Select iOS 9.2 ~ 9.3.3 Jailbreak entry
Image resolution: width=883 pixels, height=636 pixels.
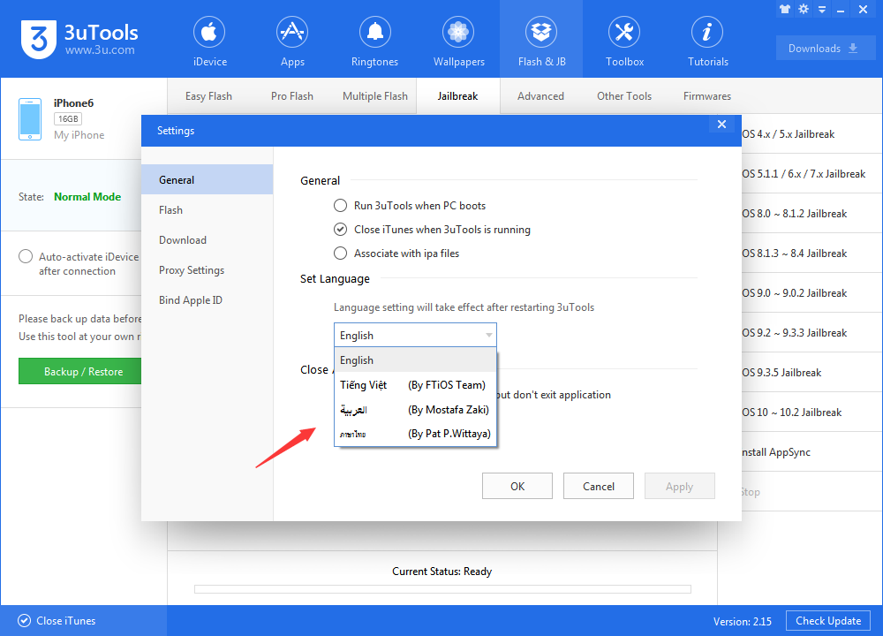pyautogui.click(x=811, y=333)
